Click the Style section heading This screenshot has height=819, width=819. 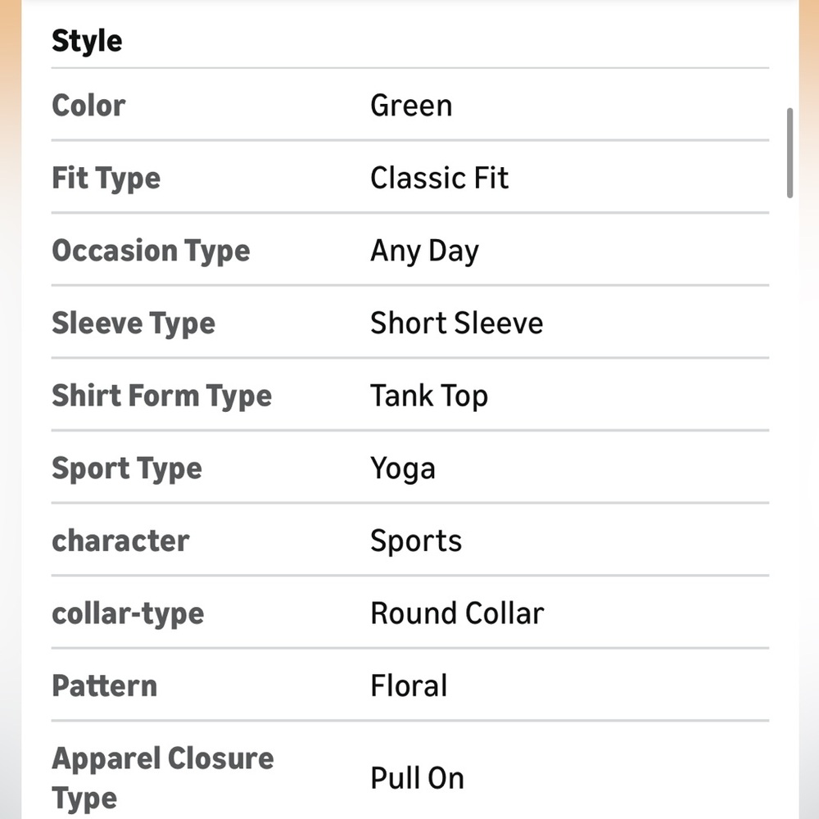[x=87, y=41]
